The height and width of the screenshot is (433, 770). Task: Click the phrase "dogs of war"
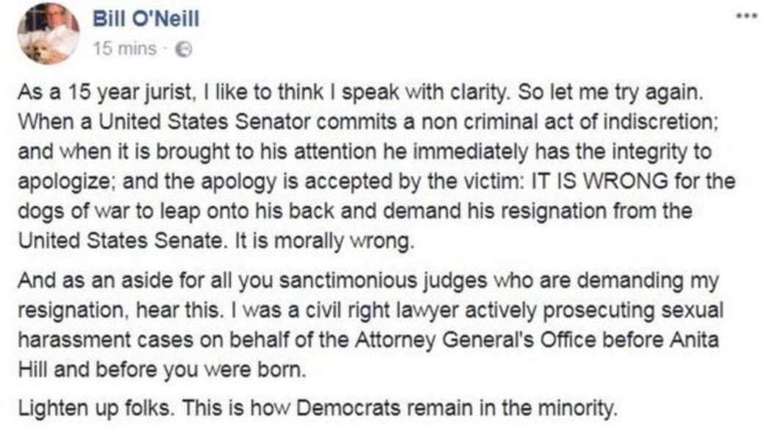click(x=62, y=212)
